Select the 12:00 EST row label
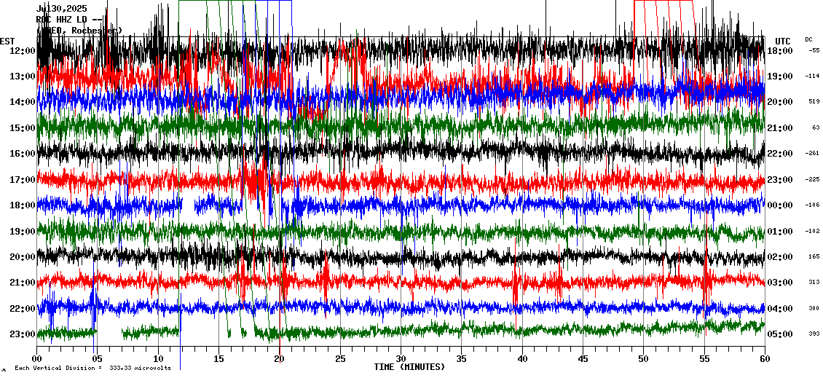 [24, 51]
